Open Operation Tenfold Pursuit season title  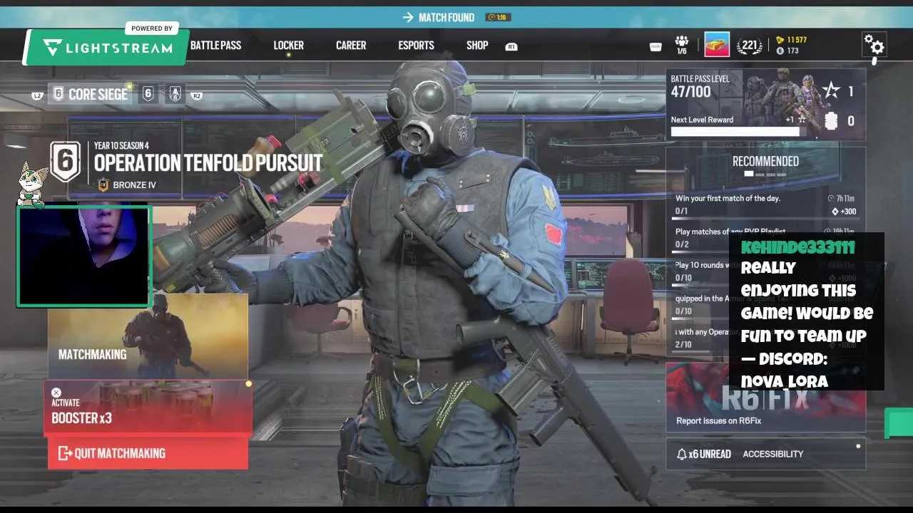[208, 163]
